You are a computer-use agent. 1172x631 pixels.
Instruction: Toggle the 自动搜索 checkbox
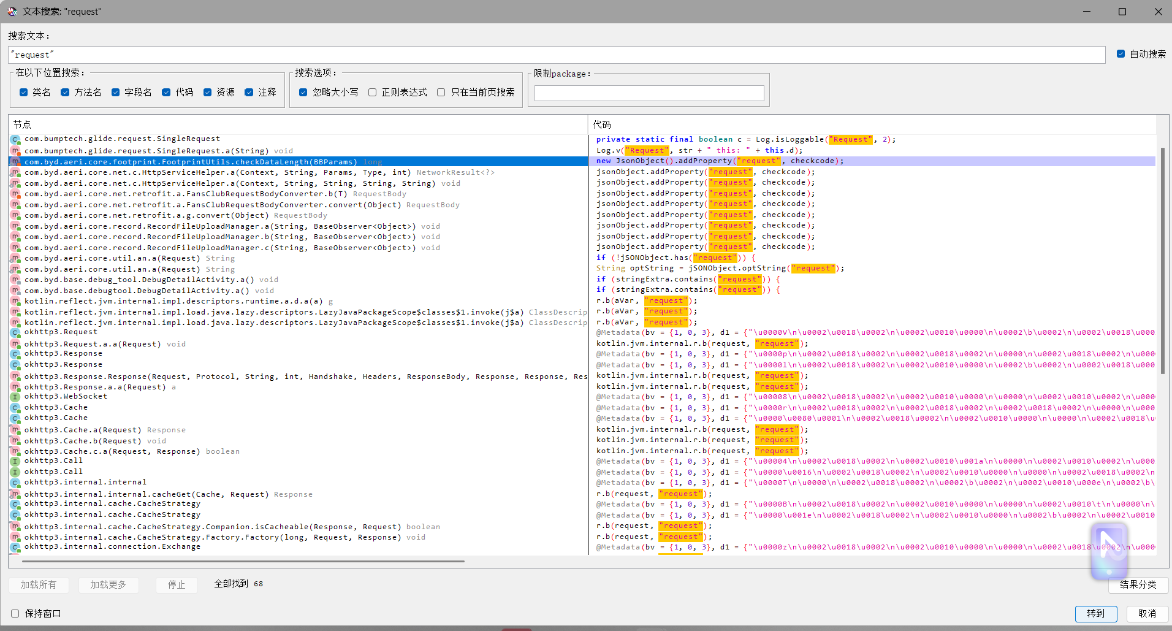[x=1121, y=54]
